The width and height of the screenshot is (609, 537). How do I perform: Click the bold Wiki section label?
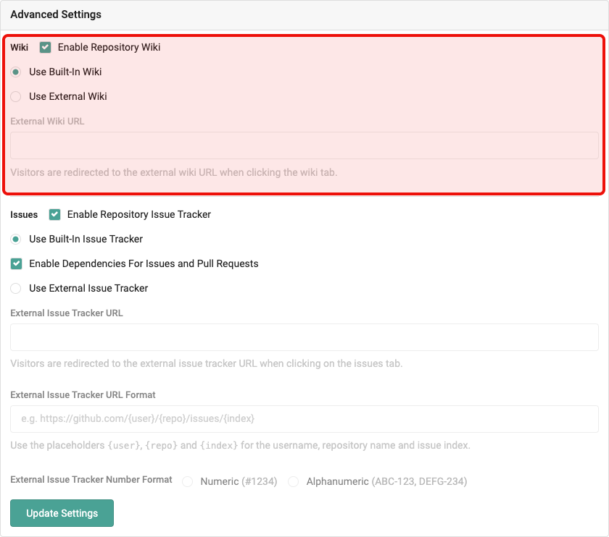(20, 47)
